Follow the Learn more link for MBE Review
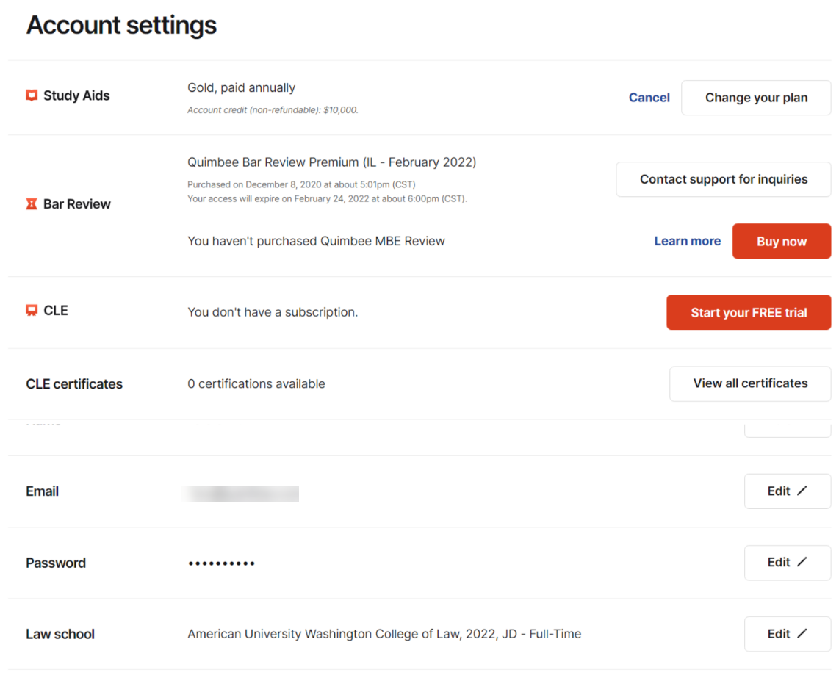The height and width of the screenshot is (678, 839). point(688,241)
